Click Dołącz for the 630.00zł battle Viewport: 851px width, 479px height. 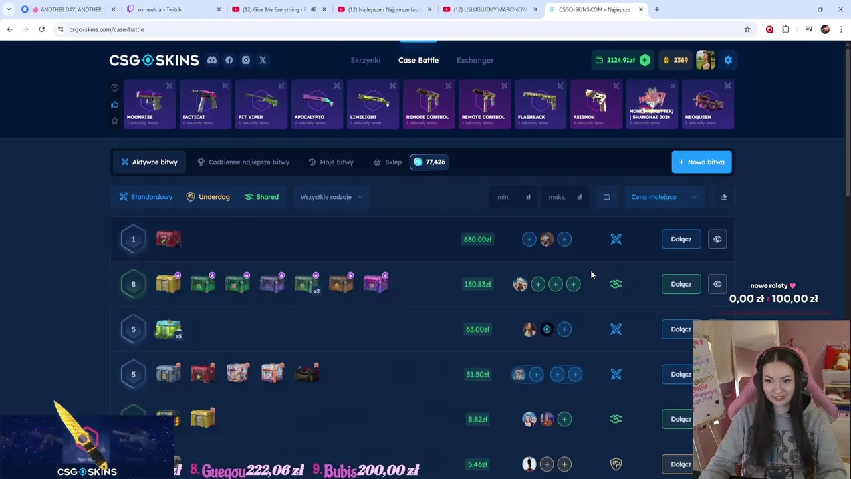coord(681,239)
